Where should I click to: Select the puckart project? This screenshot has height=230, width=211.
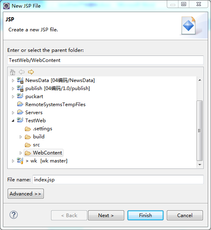(x=34, y=97)
